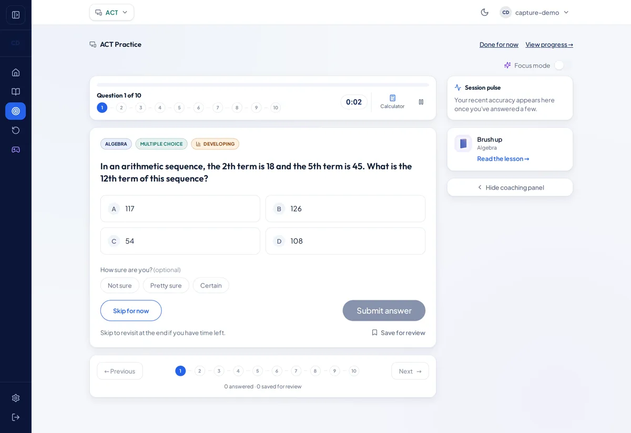This screenshot has height=433, width=631.
Task: Open the settings gear icon
Action: tap(16, 398)
